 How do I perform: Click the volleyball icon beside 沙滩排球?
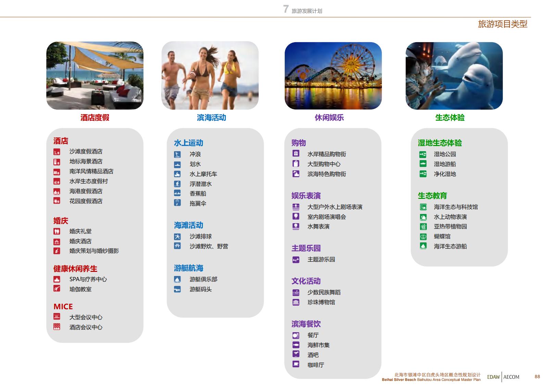pyautogui.click(x=177, y=237)
